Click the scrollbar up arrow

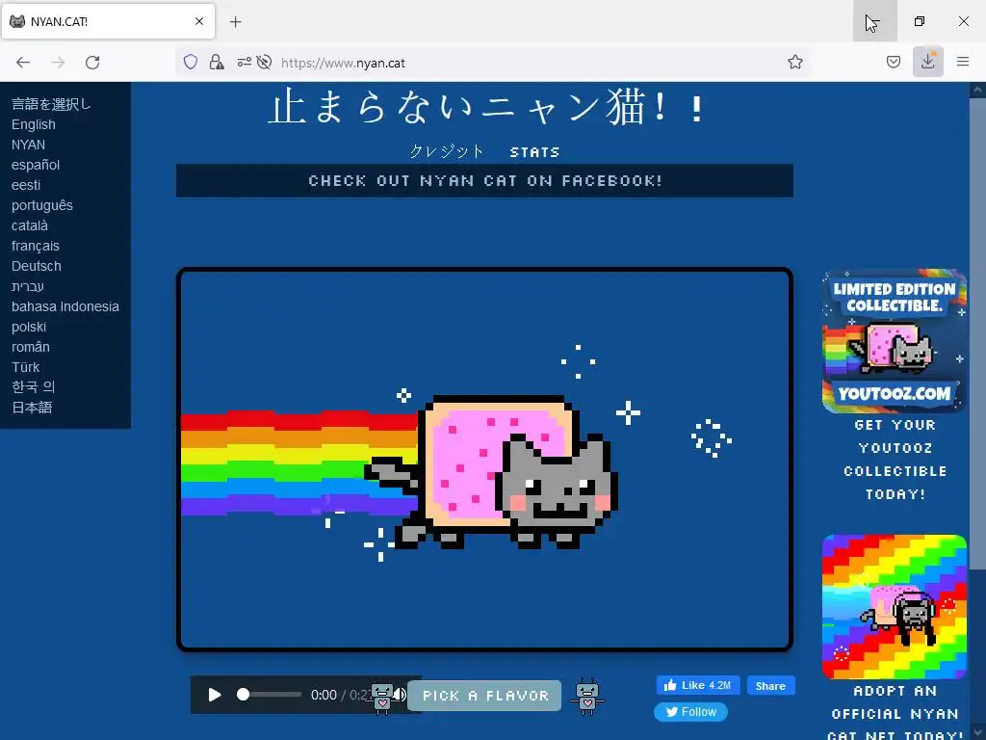[x=977, y=90]
